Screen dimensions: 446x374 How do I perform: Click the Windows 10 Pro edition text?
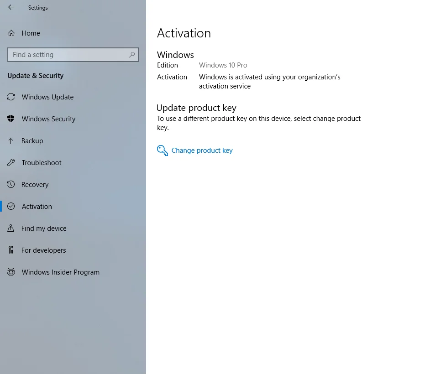pyautogui.click(x=223, y=65)
